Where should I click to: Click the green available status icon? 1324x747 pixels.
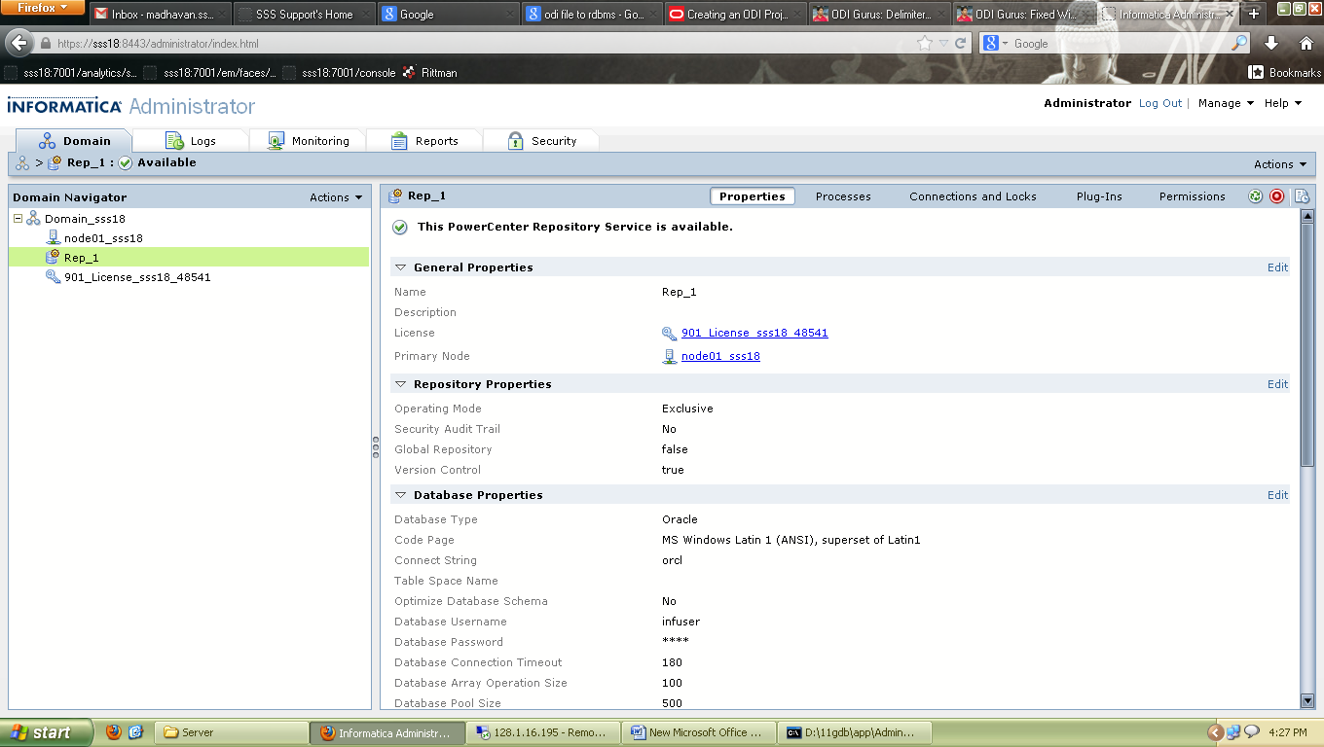point(400,228)
